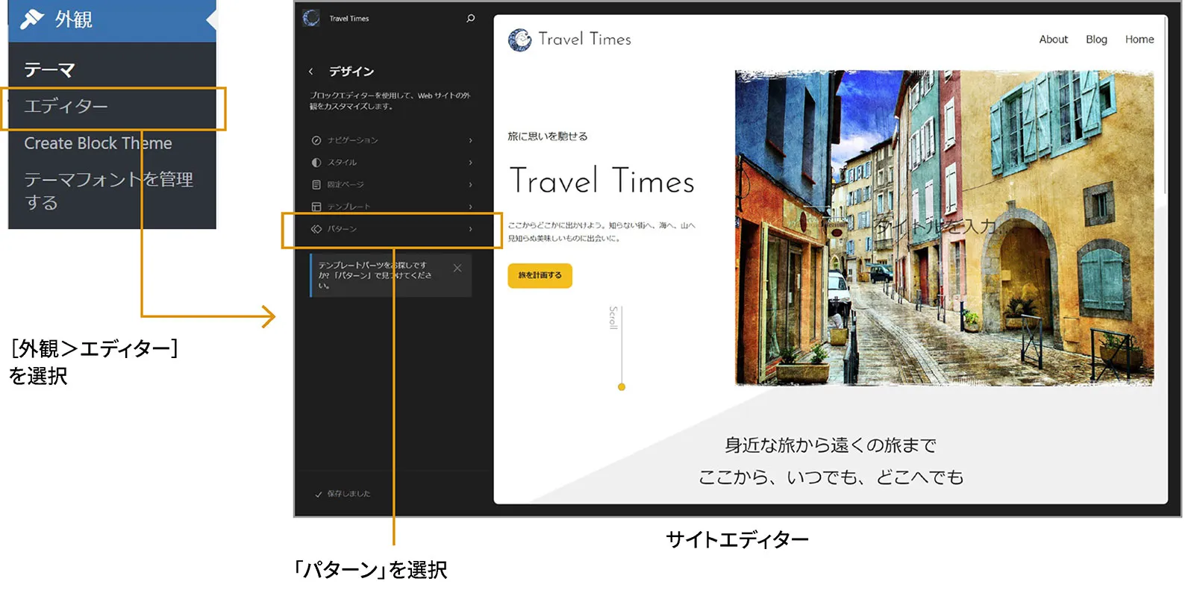This screenshot has width=1194, height=599.
Task: Click the 固定ページ page icon
Action: tap(316, 184)
